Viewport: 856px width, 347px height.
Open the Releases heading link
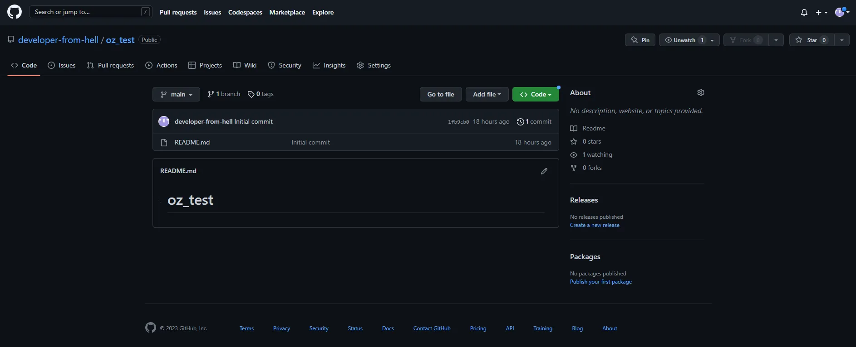584,200
